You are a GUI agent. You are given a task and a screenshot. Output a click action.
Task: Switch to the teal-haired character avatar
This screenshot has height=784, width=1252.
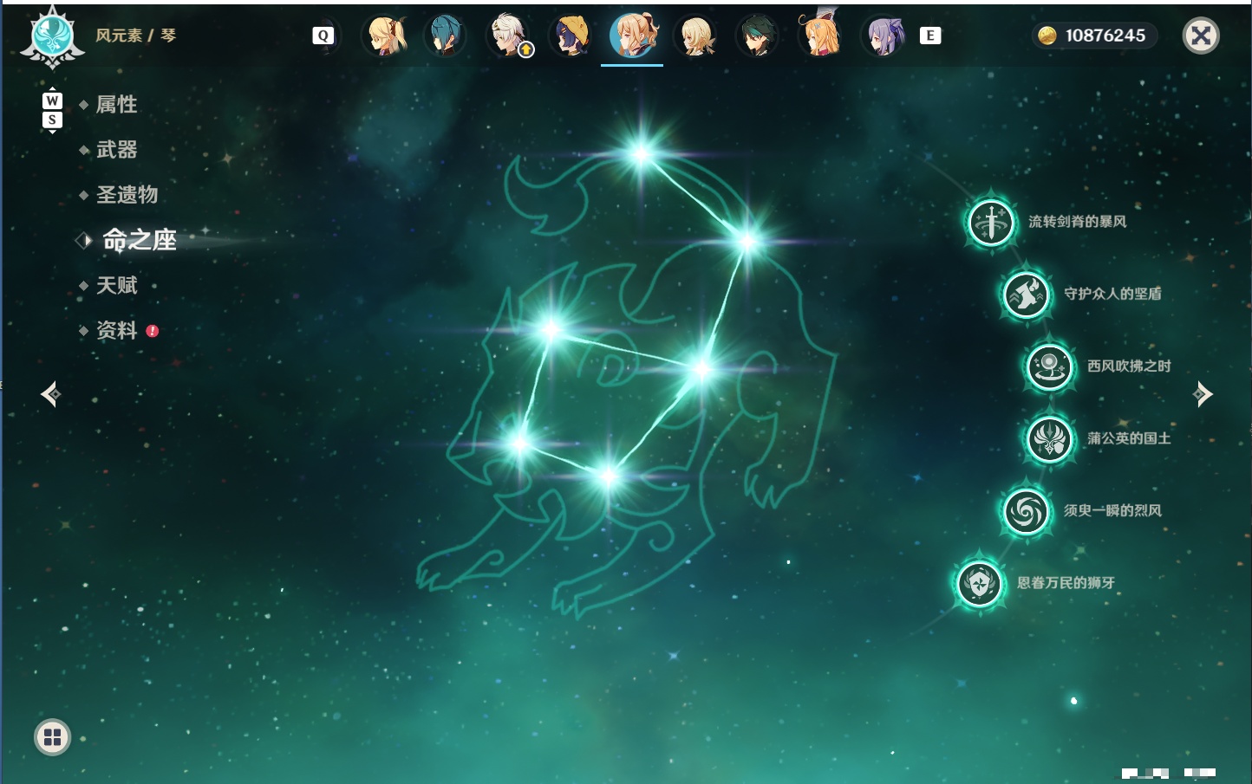pos(446,36)
